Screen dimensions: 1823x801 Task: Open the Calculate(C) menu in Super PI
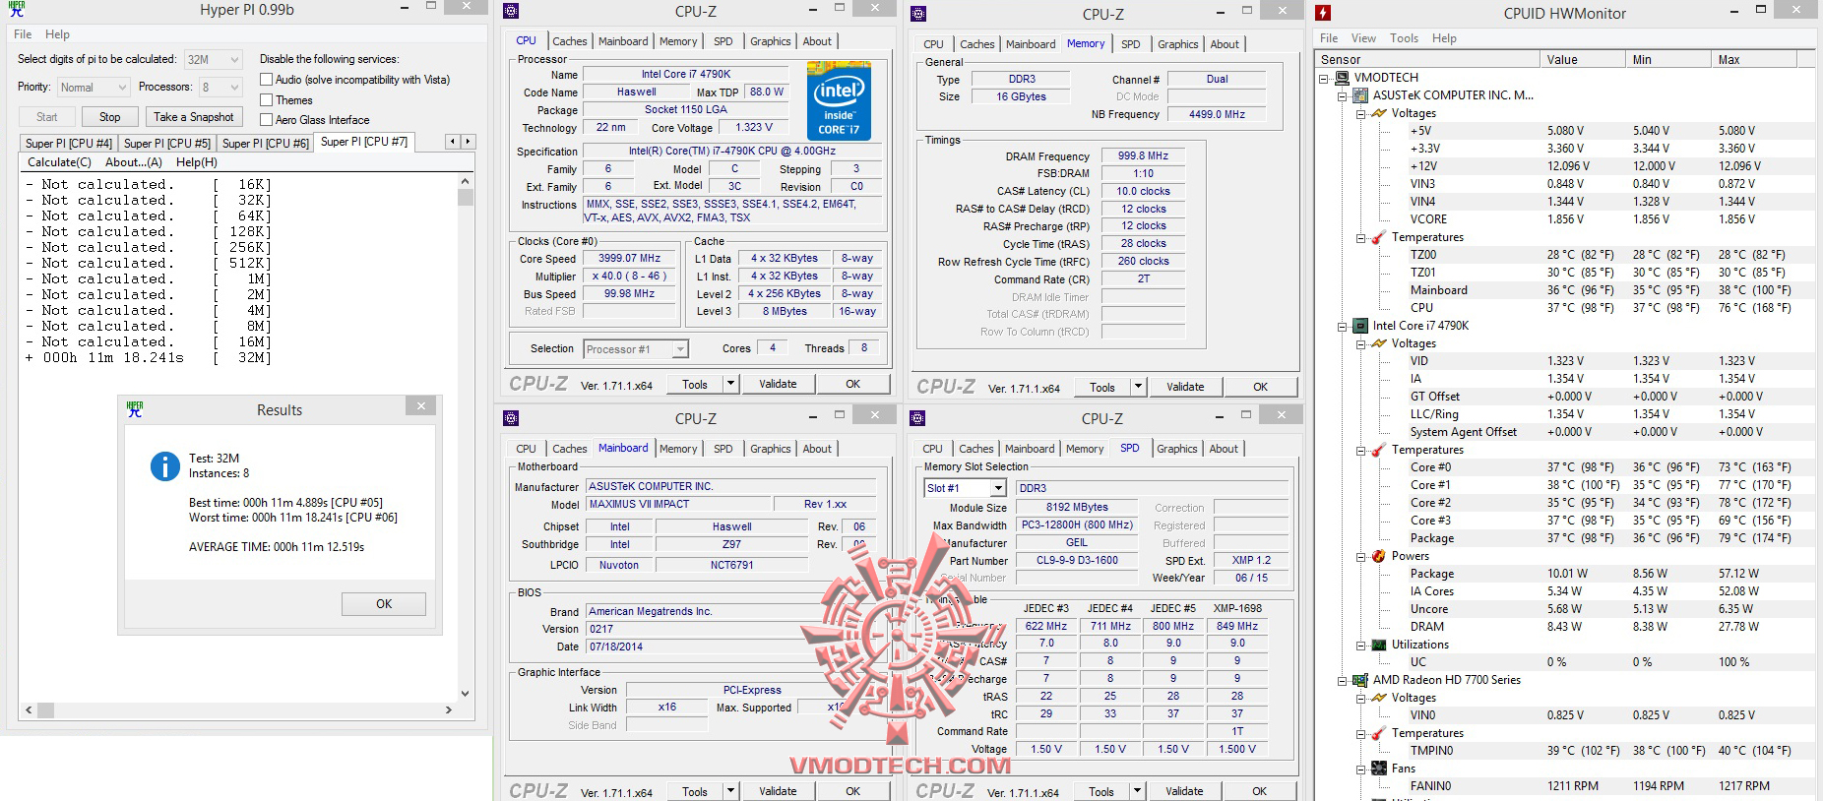coord(59,162)
